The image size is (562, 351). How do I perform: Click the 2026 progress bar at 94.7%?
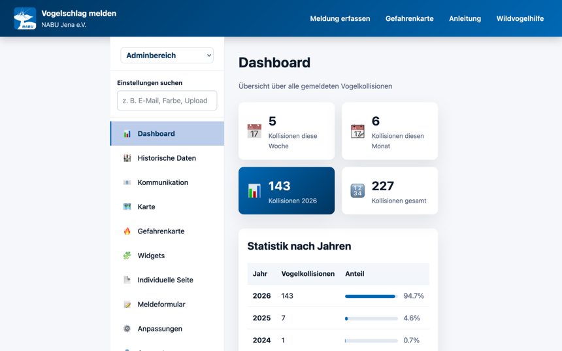click(371, 297)
